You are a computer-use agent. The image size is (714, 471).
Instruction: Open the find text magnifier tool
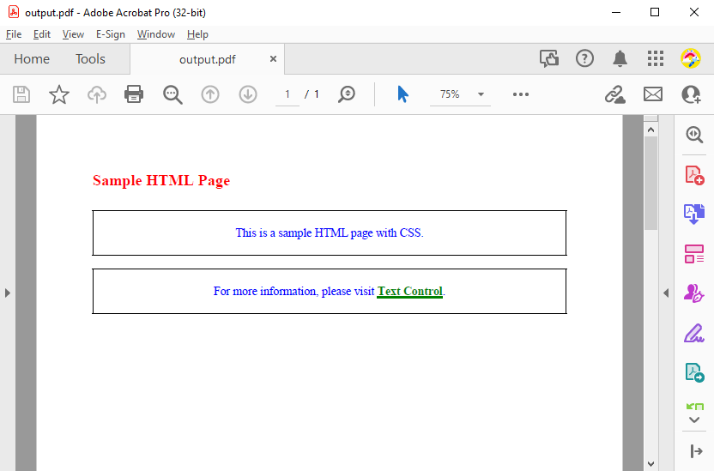172,94
